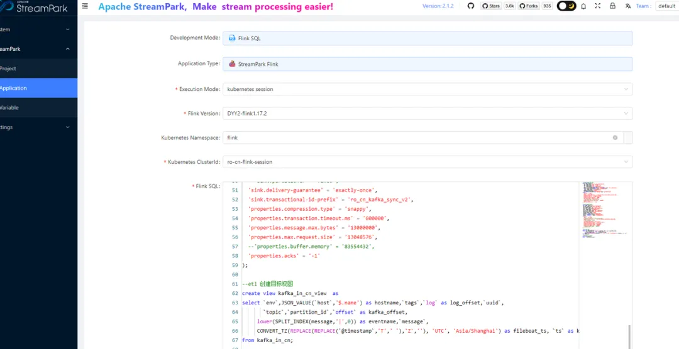The width and height of the screenshot is (679, 349).
Task: Expand the System menu group
Action: [35, 30]
